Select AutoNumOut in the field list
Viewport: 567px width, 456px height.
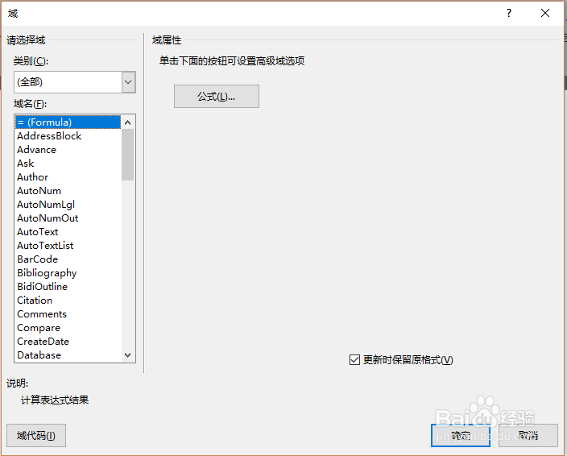pos(68,218)
